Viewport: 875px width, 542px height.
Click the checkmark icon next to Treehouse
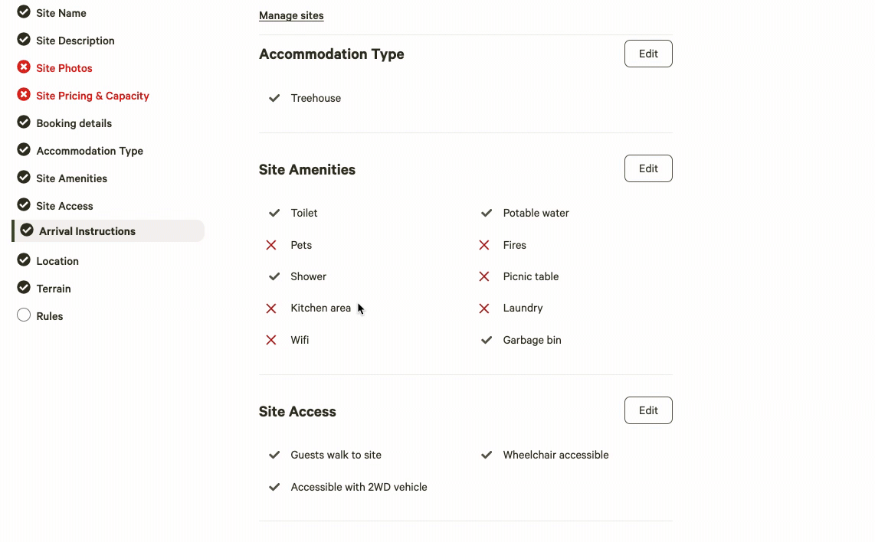tap(274, 98)
